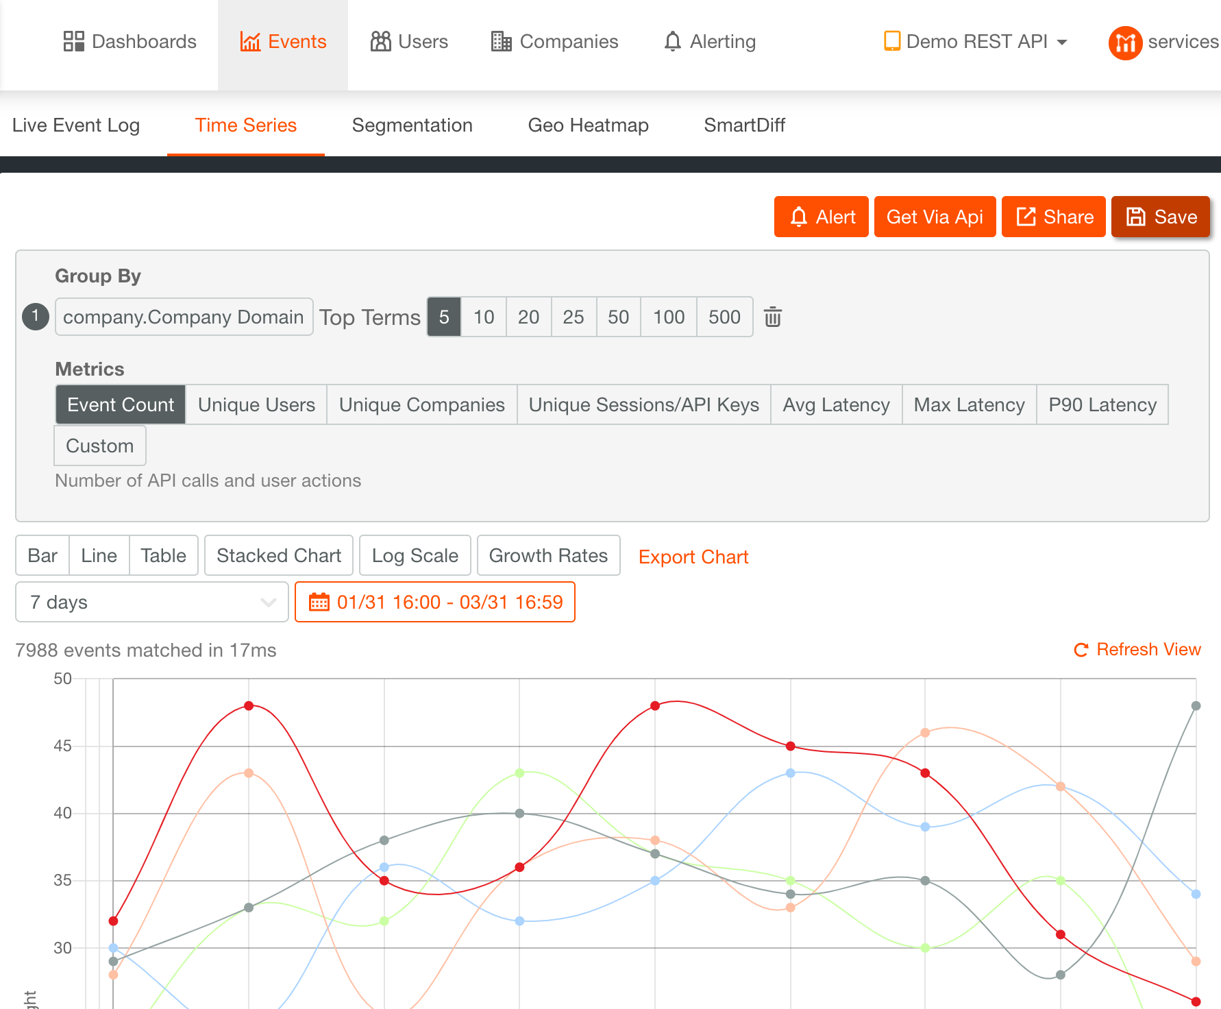Click the Get Via Api button
Viewport: 1221px width, 1009px height.
tap(935, 217)
